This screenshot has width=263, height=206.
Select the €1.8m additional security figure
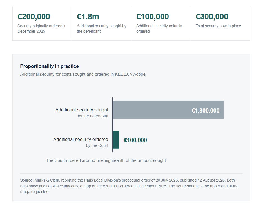point(88,17)
